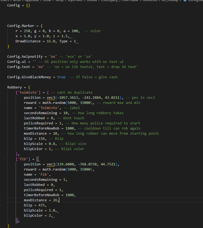Click the 'blip = 156' line
Viewport: 203px width, 228px height.
point(44,139)
